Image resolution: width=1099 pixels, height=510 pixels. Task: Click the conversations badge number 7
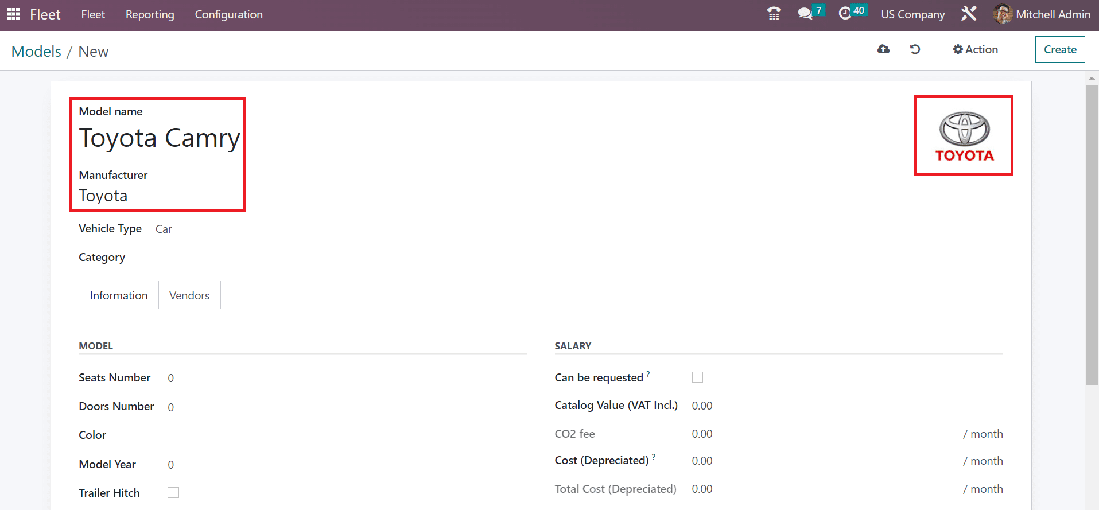click(819, 10)
